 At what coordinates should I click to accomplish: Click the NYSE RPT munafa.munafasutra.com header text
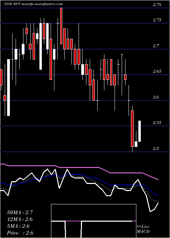(33, 4)
